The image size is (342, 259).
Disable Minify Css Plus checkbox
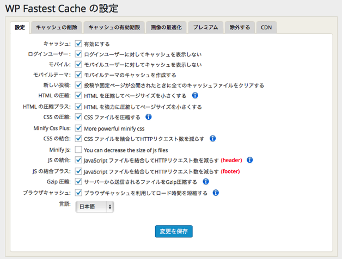78,128
